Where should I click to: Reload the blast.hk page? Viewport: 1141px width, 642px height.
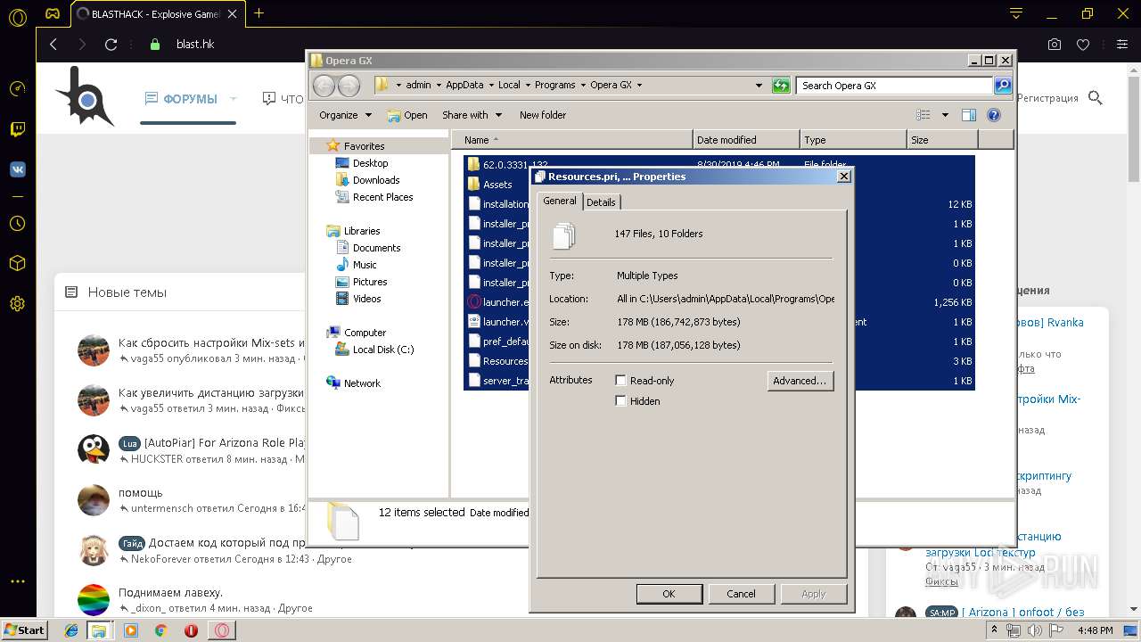click(x=111, y=44)
